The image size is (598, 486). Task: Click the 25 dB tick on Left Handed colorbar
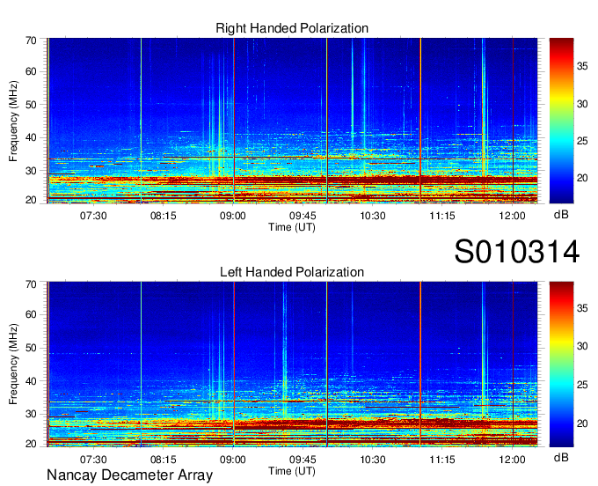[x=582, y=385]
